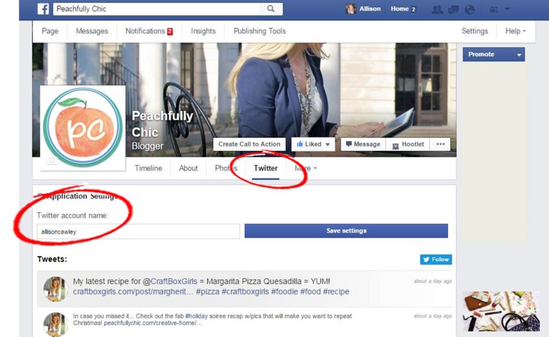Click the camera icon on profile picture

tap(52, 160)
